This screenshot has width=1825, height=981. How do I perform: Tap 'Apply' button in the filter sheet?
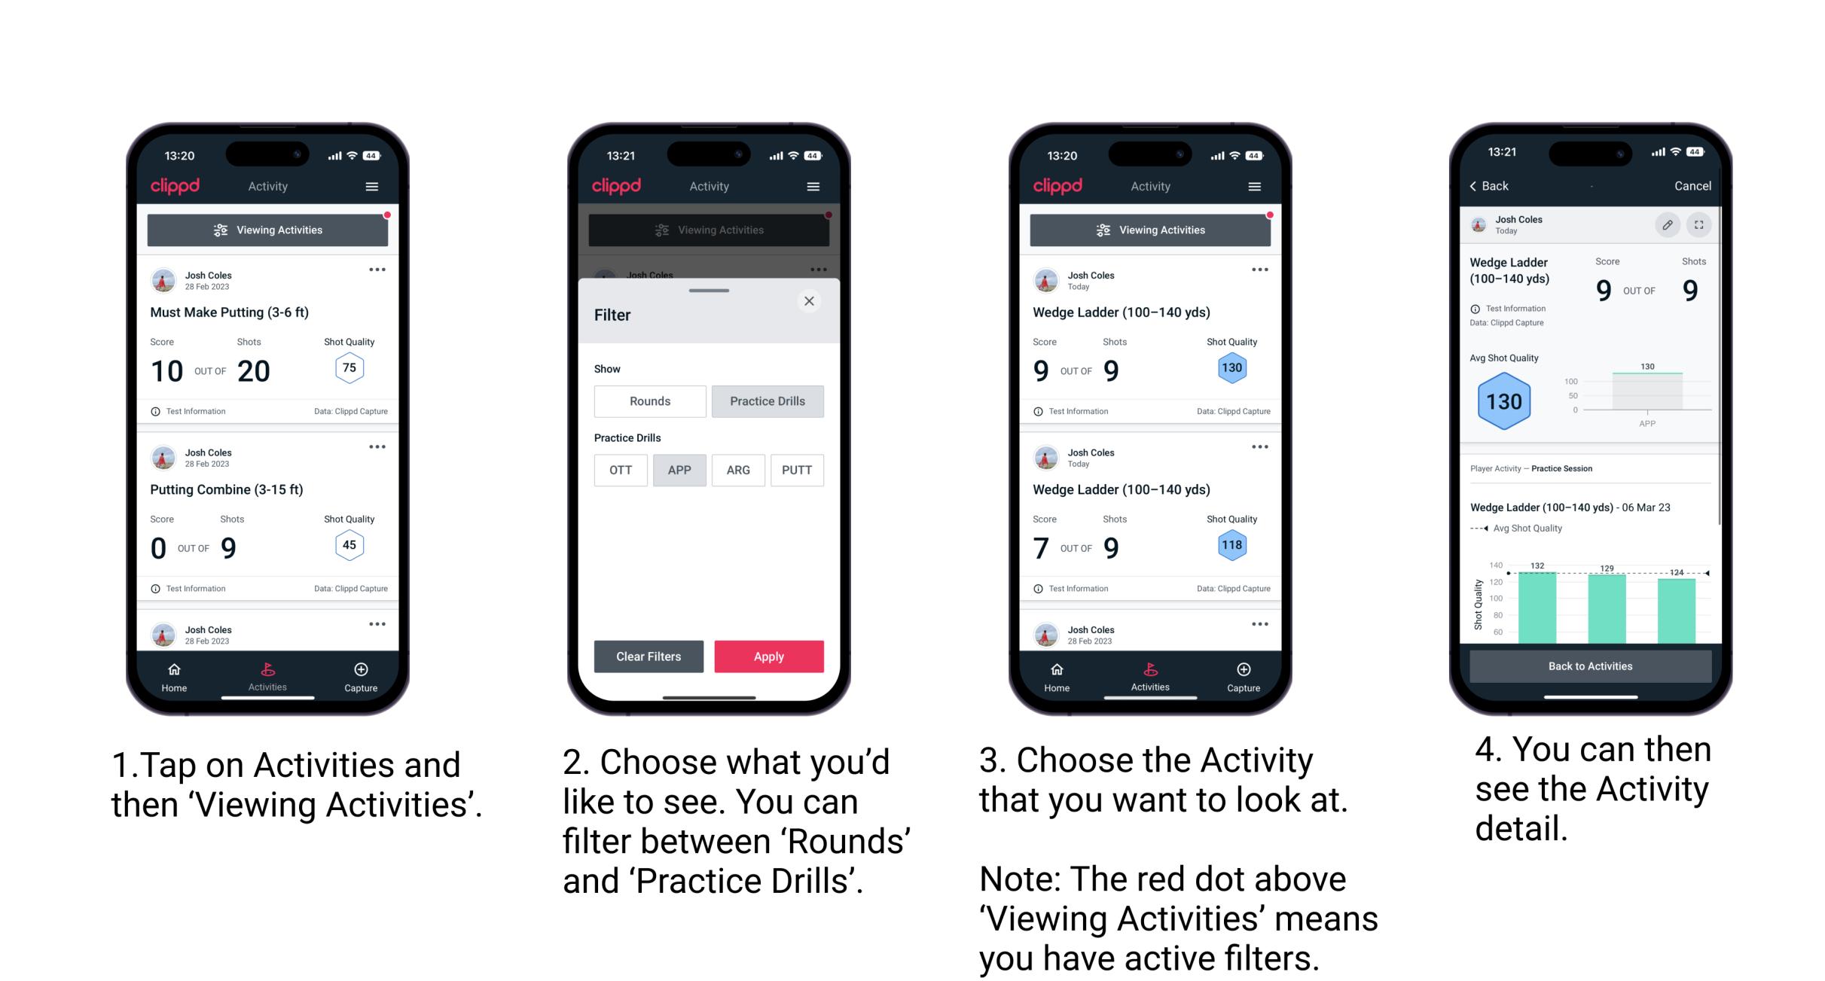[x=770, y=655]
